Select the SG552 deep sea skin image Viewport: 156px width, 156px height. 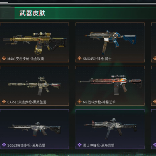click(34, 129)
